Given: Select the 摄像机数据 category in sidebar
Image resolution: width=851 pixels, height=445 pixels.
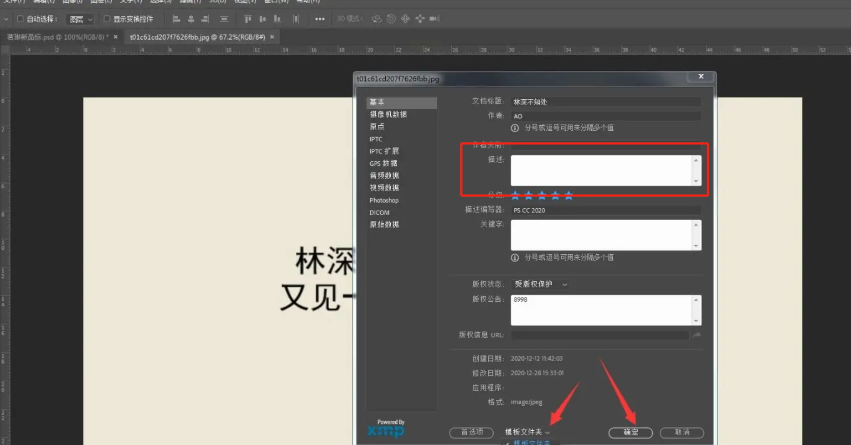Looking at the screenshot, I should (388, 114).
